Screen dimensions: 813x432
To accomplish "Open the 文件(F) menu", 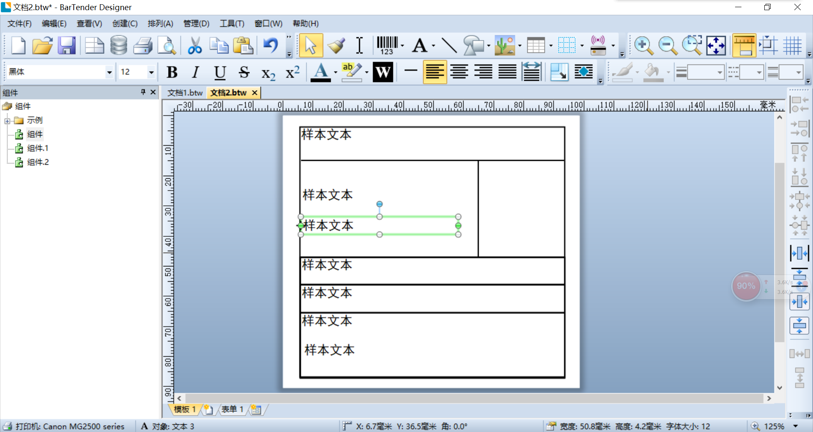I will pos(19,24).
